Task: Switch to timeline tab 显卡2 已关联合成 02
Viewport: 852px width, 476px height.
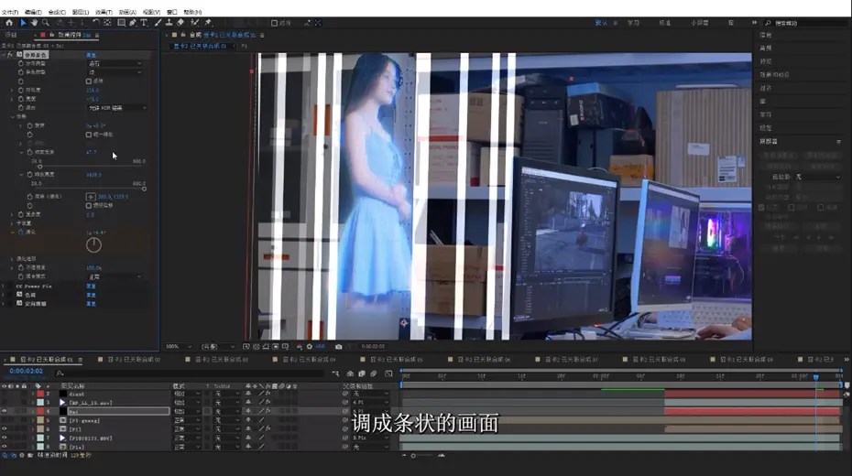Action: pos(134,360)
